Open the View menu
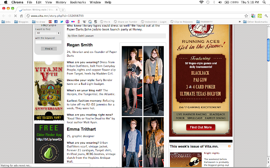This screenshot has width=270, height=168. (x=49, y=2)
